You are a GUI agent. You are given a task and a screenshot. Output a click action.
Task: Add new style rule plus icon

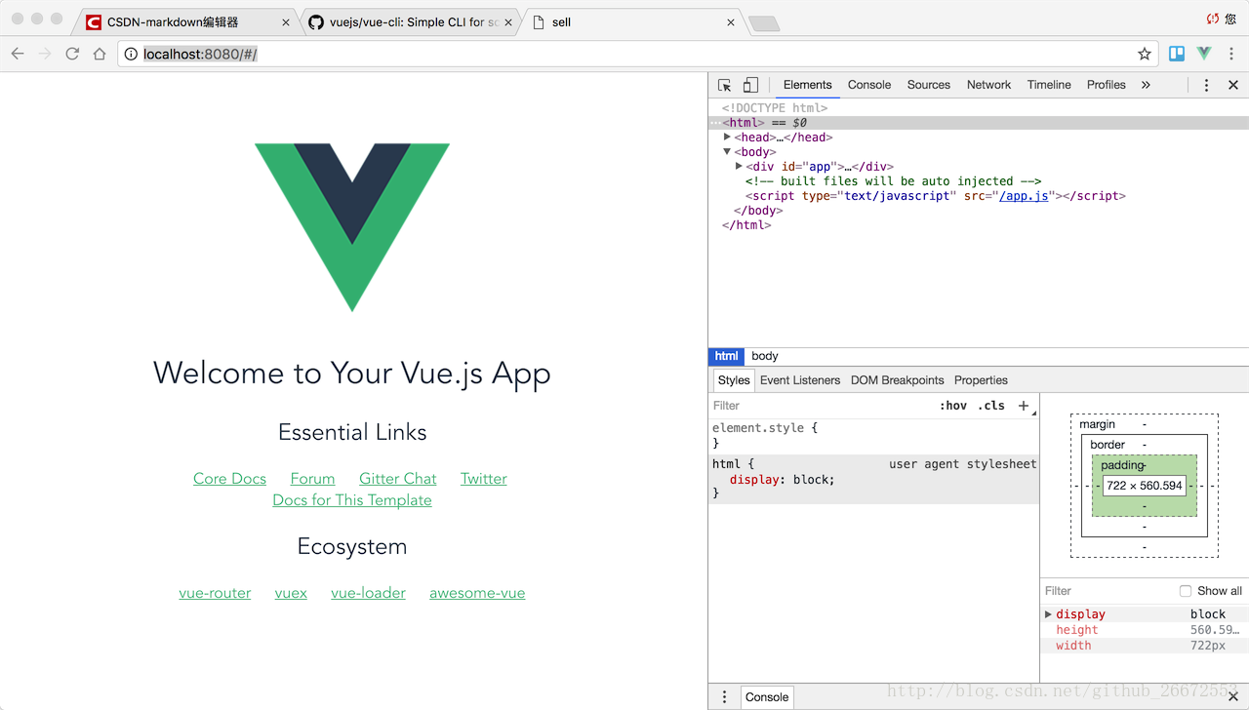1024,406
